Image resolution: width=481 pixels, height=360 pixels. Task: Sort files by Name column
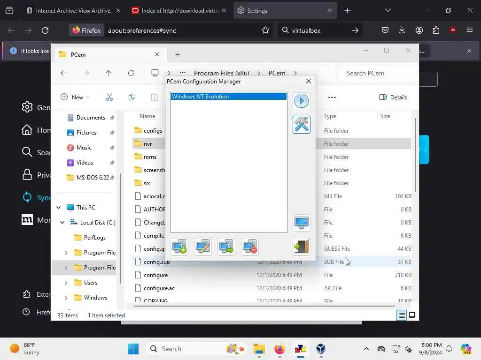click(147, 116)
